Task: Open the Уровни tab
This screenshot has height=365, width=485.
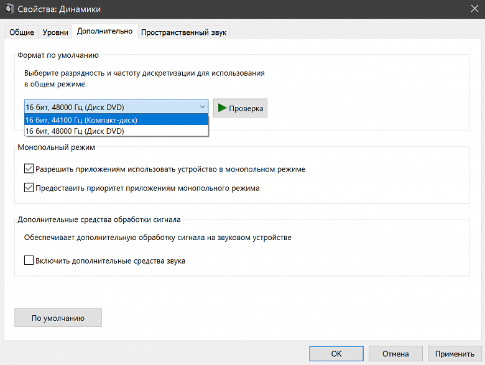Action: [x=55, y=32]
